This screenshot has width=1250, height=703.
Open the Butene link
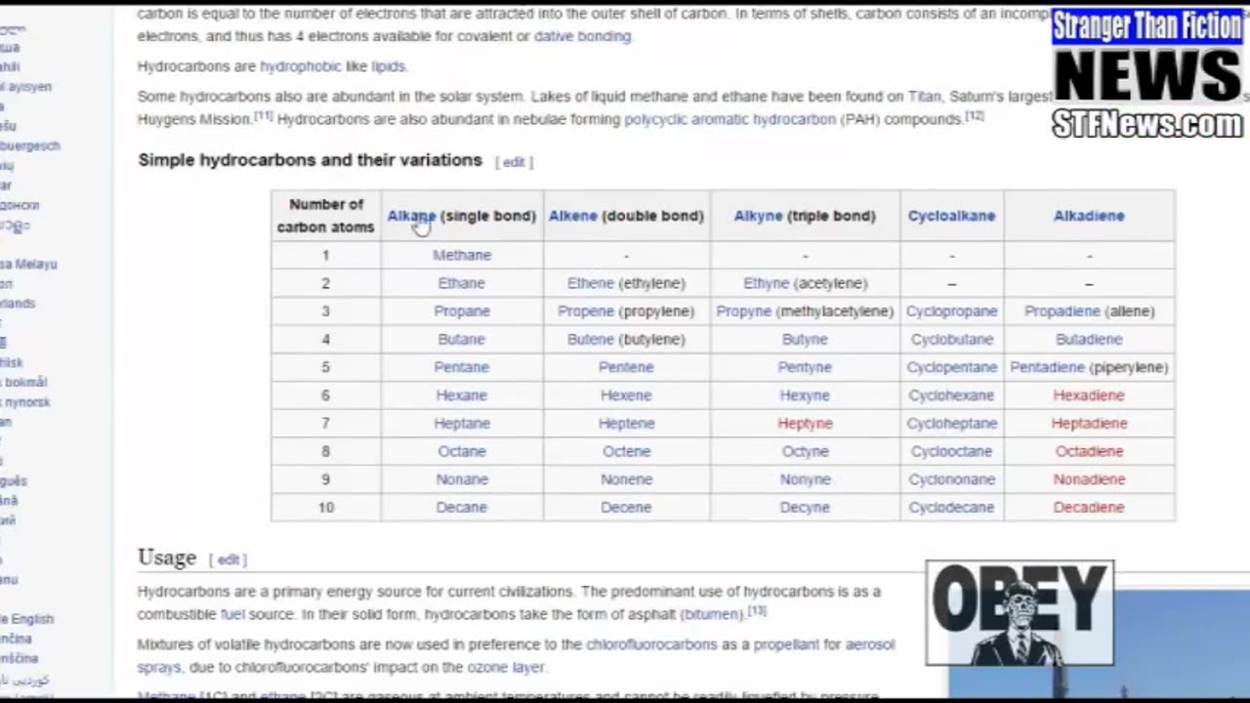coord(591,340)
